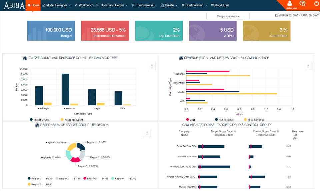Click the calendar icon for date range
This screenshot has height=191, width=320.
pos(277,16)
